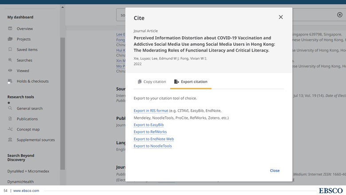Open the Viewed eye icon
The image size is (346, 195).
click(10, 71)
